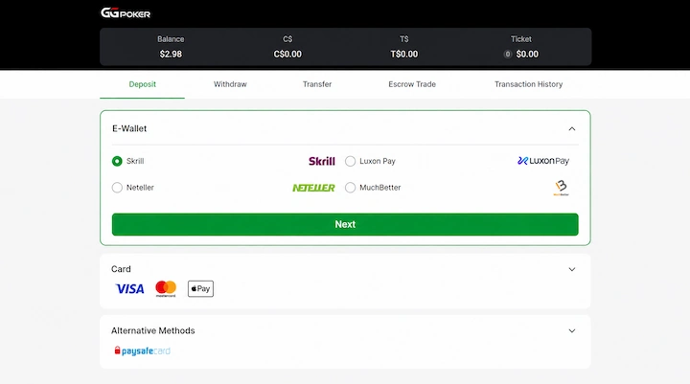Click the Skrill brand logo

point(322,161)
